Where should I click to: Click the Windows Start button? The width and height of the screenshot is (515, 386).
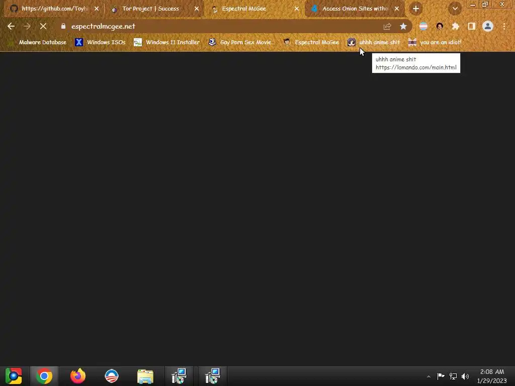point(14,376)
